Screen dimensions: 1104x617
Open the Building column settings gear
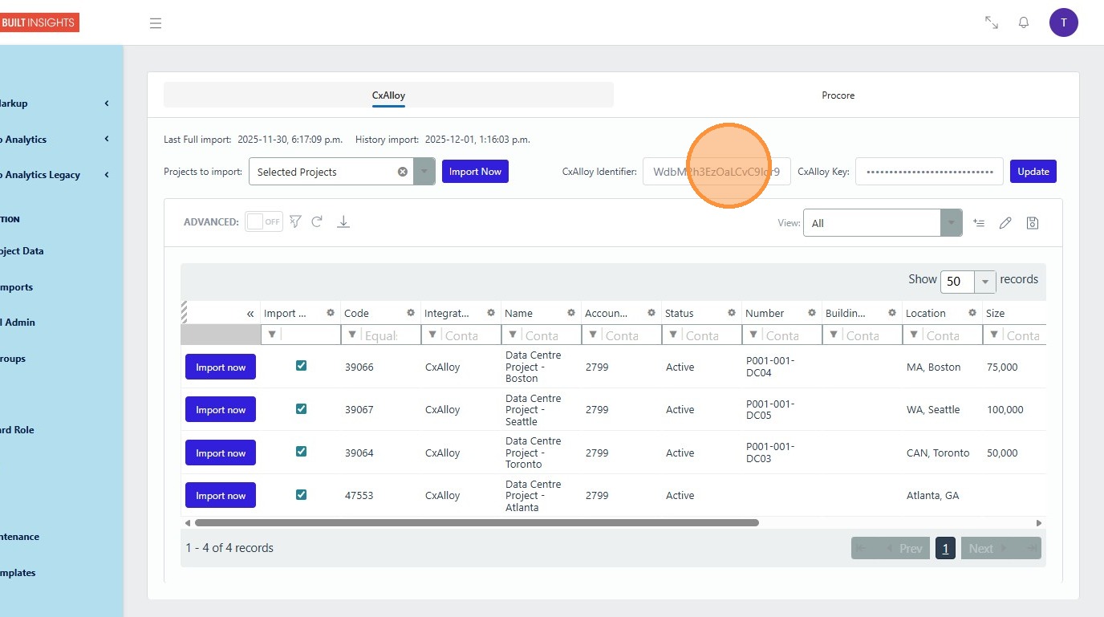[x=892, y=313]
